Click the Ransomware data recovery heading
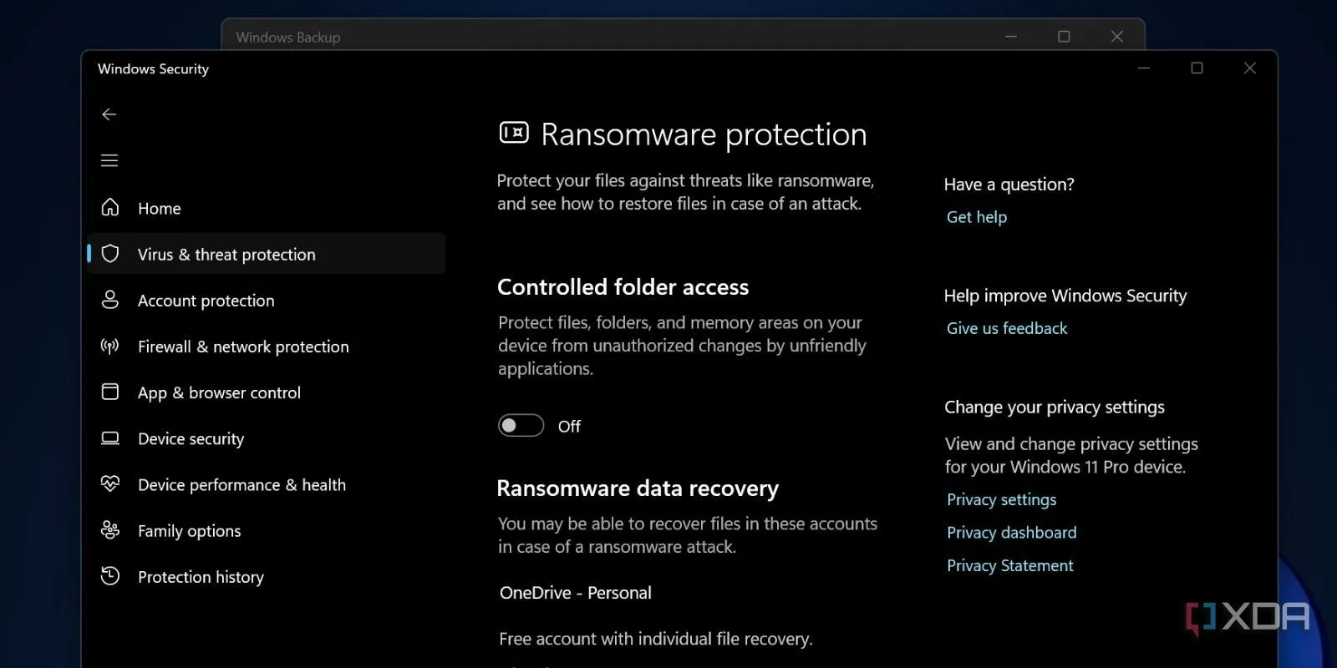 click(x=638, y=488)
